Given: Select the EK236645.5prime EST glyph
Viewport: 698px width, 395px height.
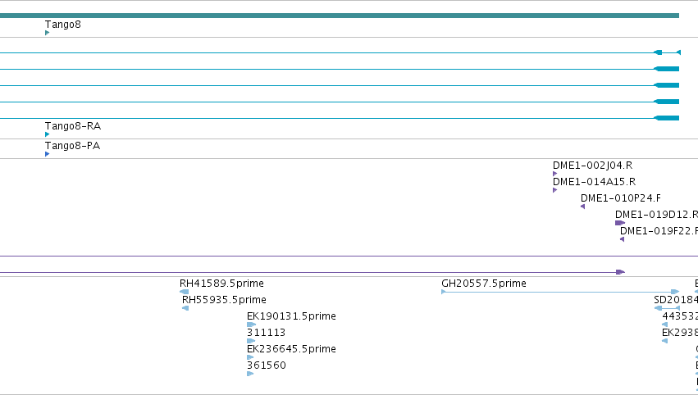Looking at the screenshot, I should pyautogui.click(x=250, y=357).
